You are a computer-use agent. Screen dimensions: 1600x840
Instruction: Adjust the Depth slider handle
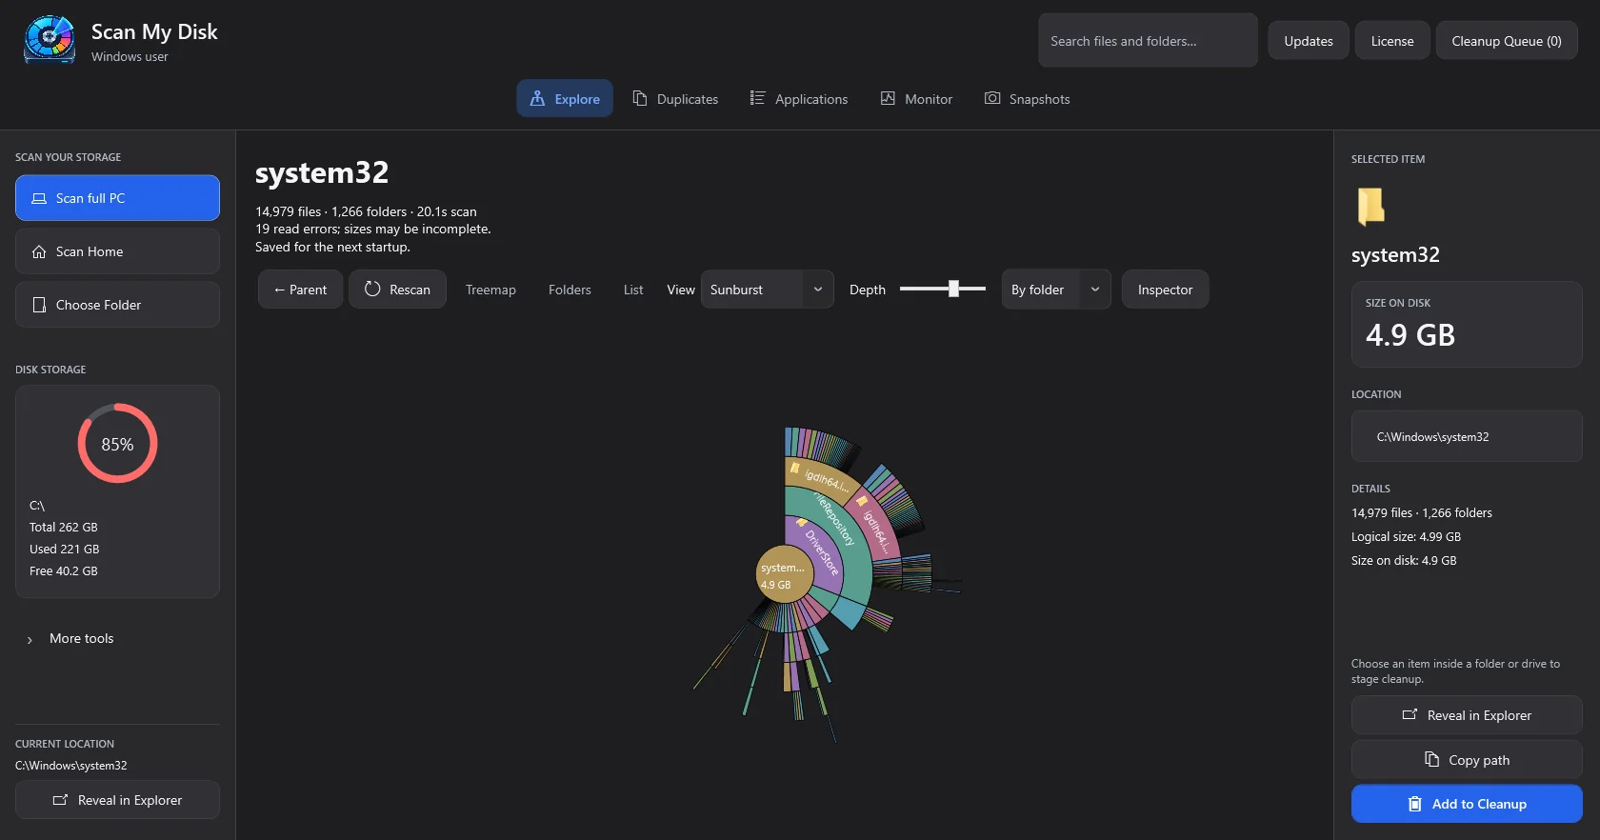[953, 289]
